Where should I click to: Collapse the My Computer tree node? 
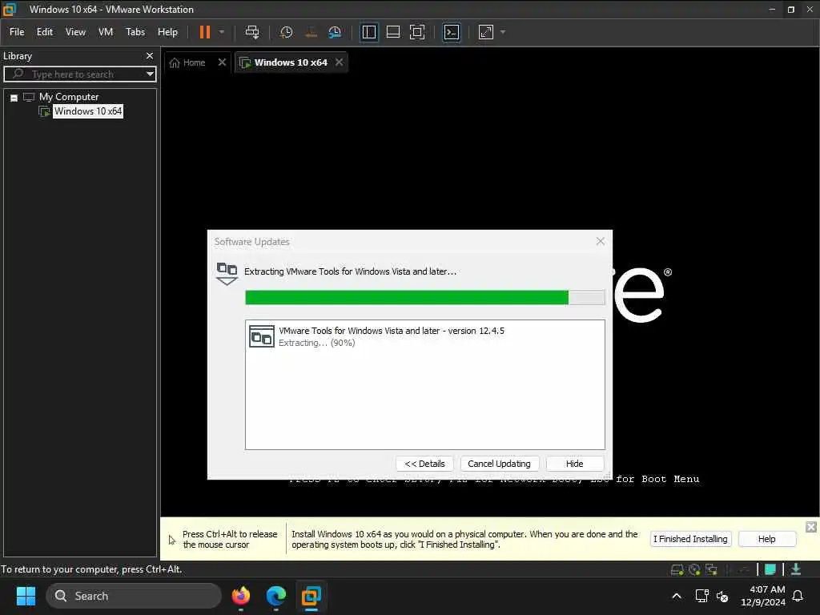pyautogui.click(x=14, y=97)
